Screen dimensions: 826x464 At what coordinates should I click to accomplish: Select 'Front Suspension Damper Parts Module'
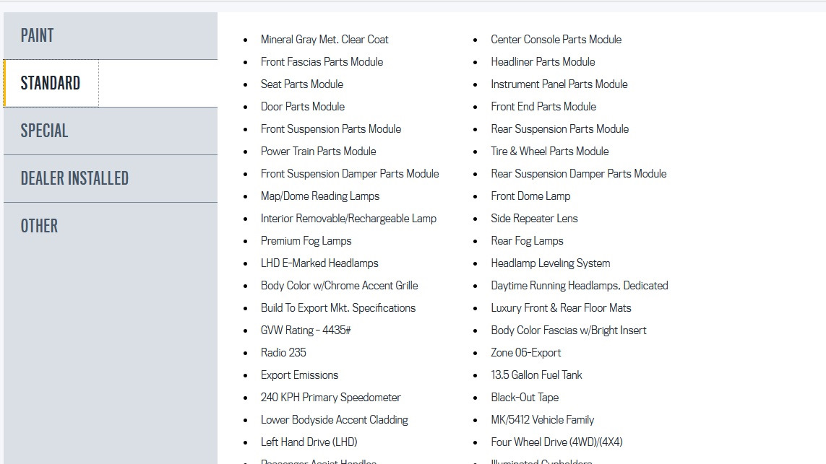point(350,174)
